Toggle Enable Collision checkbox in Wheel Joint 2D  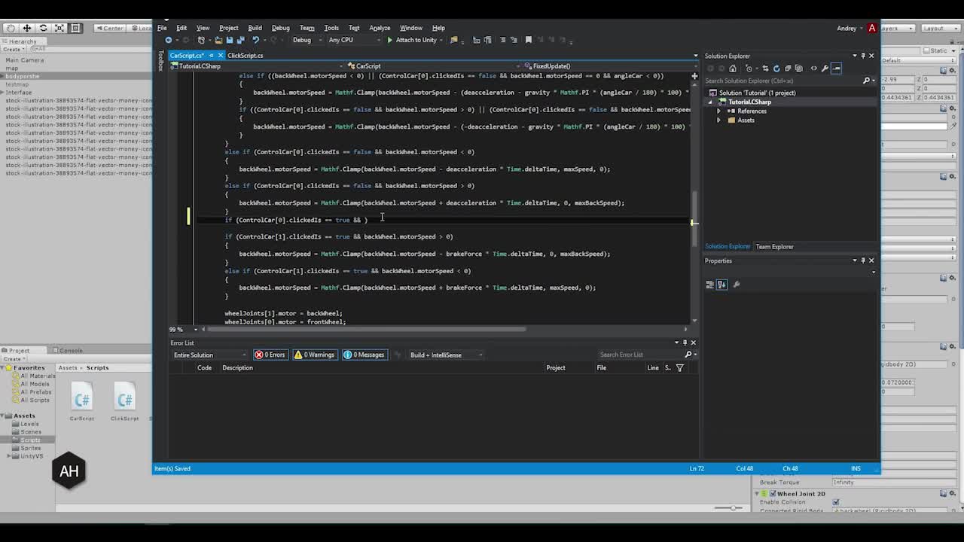[836, 502]
